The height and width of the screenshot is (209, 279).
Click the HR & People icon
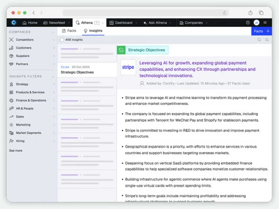(x=11, y=109)
